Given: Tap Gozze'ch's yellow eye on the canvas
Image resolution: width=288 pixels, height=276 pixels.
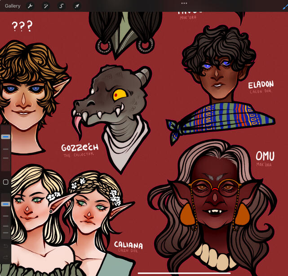Looking at the screenshot, I should [120, 94].
